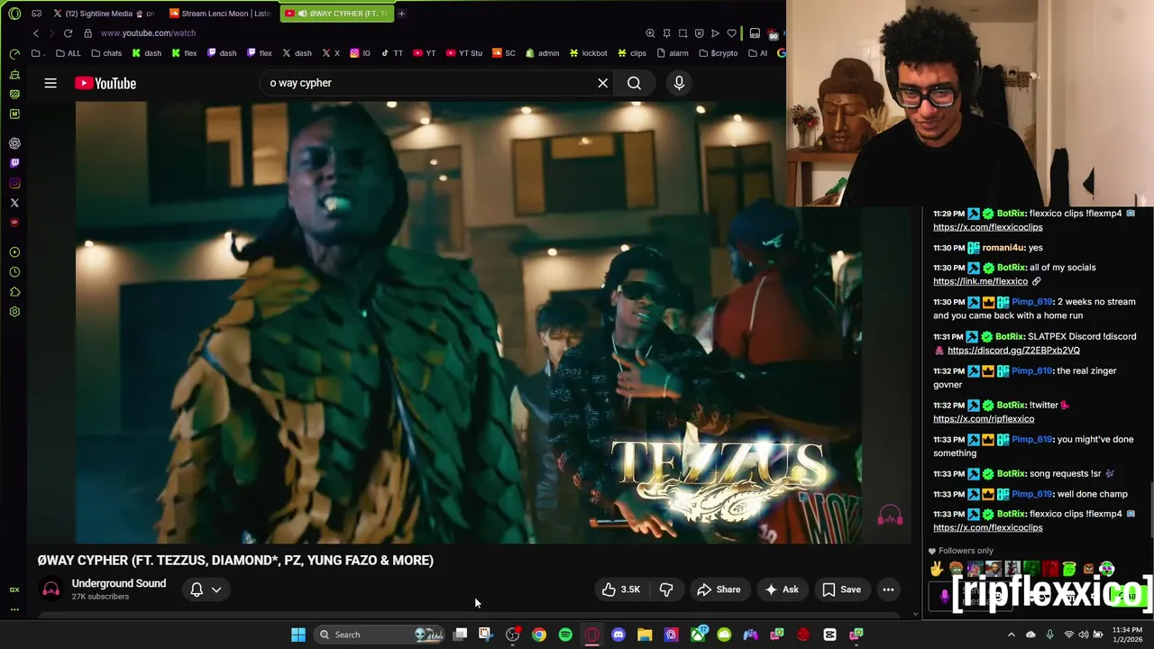Screen dimensions: 1154x649
Task: Open ChatGPT in Opera GX sidebar
Action: (14, 143)
